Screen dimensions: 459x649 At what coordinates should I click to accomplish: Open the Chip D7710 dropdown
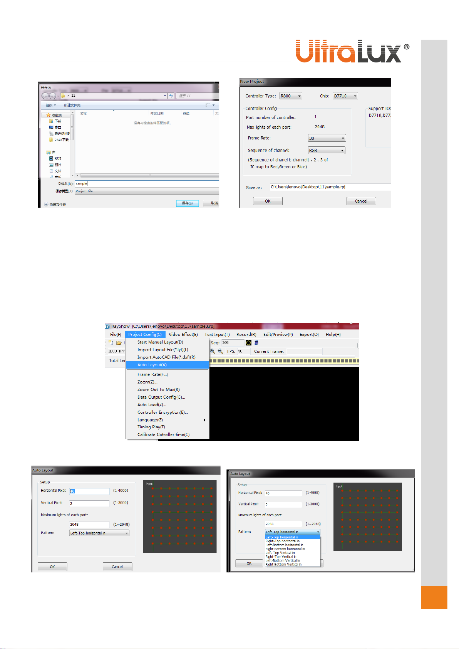[355, 96]
